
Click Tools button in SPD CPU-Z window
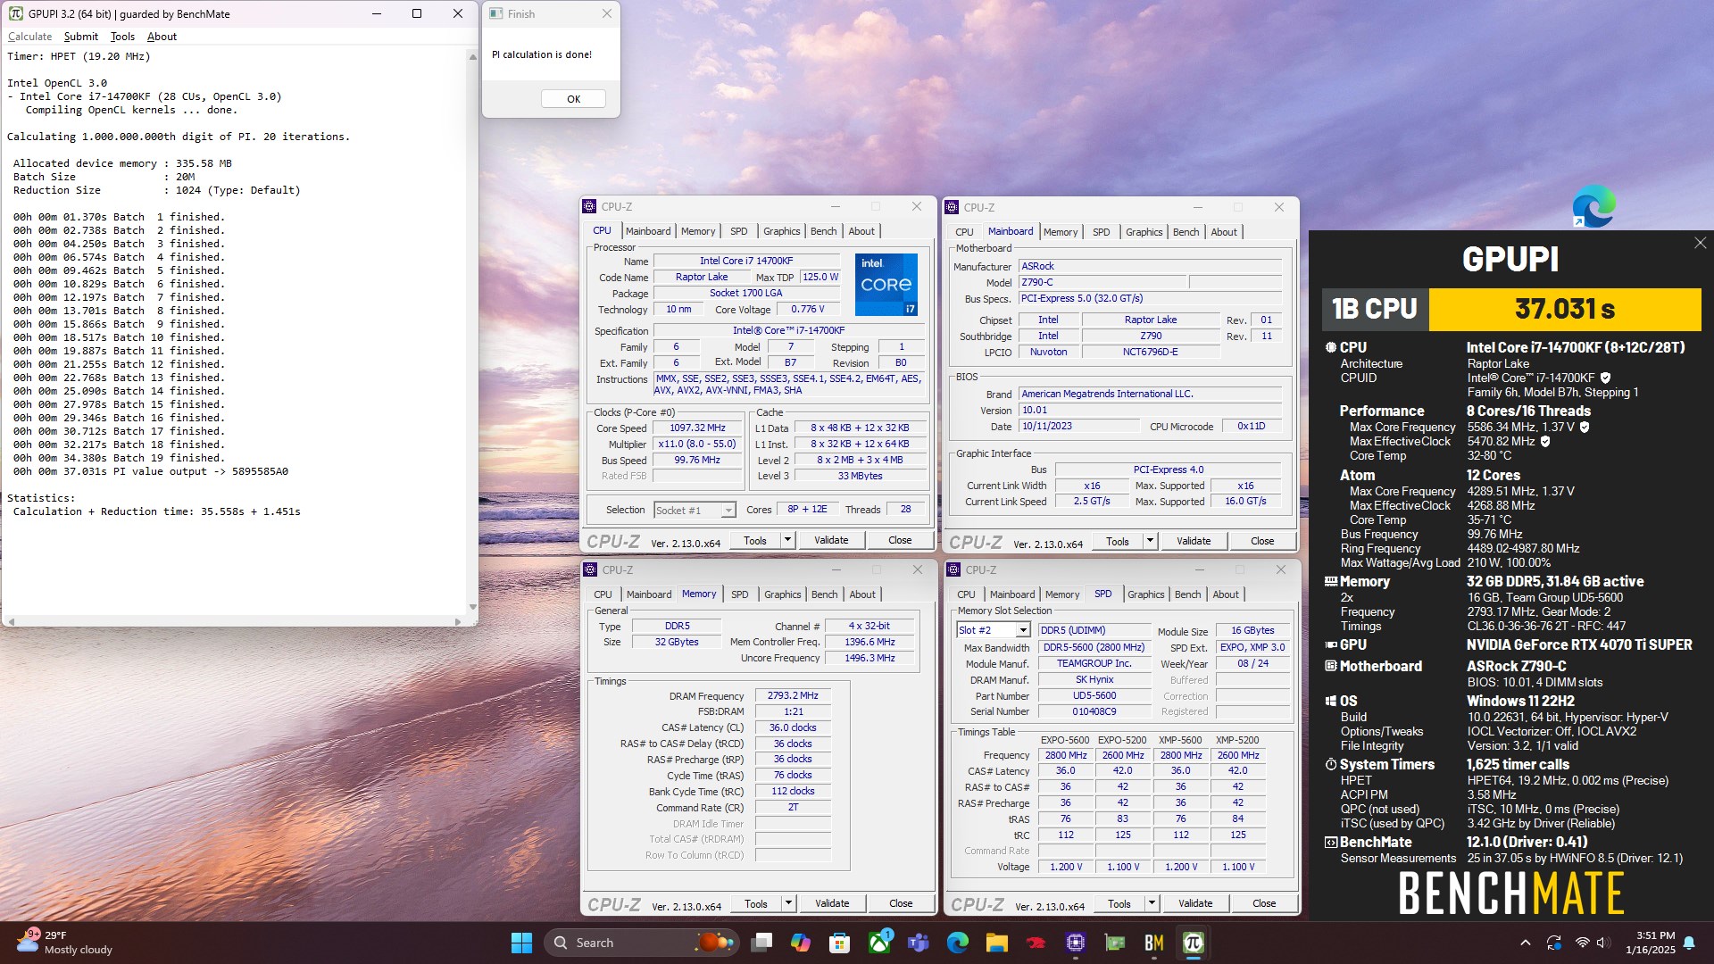[1119, 903]
